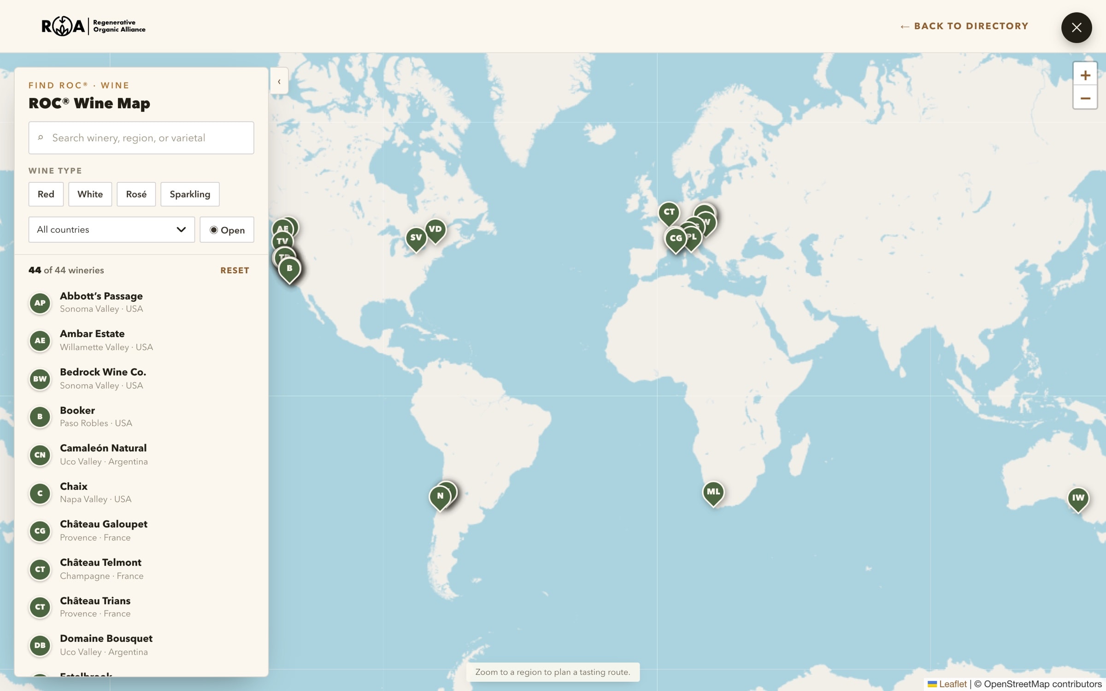The width and height of the screenshot is (1106, 691).
Task: Collapse the sidebar panel with the chevron
Action: (279, 82)
